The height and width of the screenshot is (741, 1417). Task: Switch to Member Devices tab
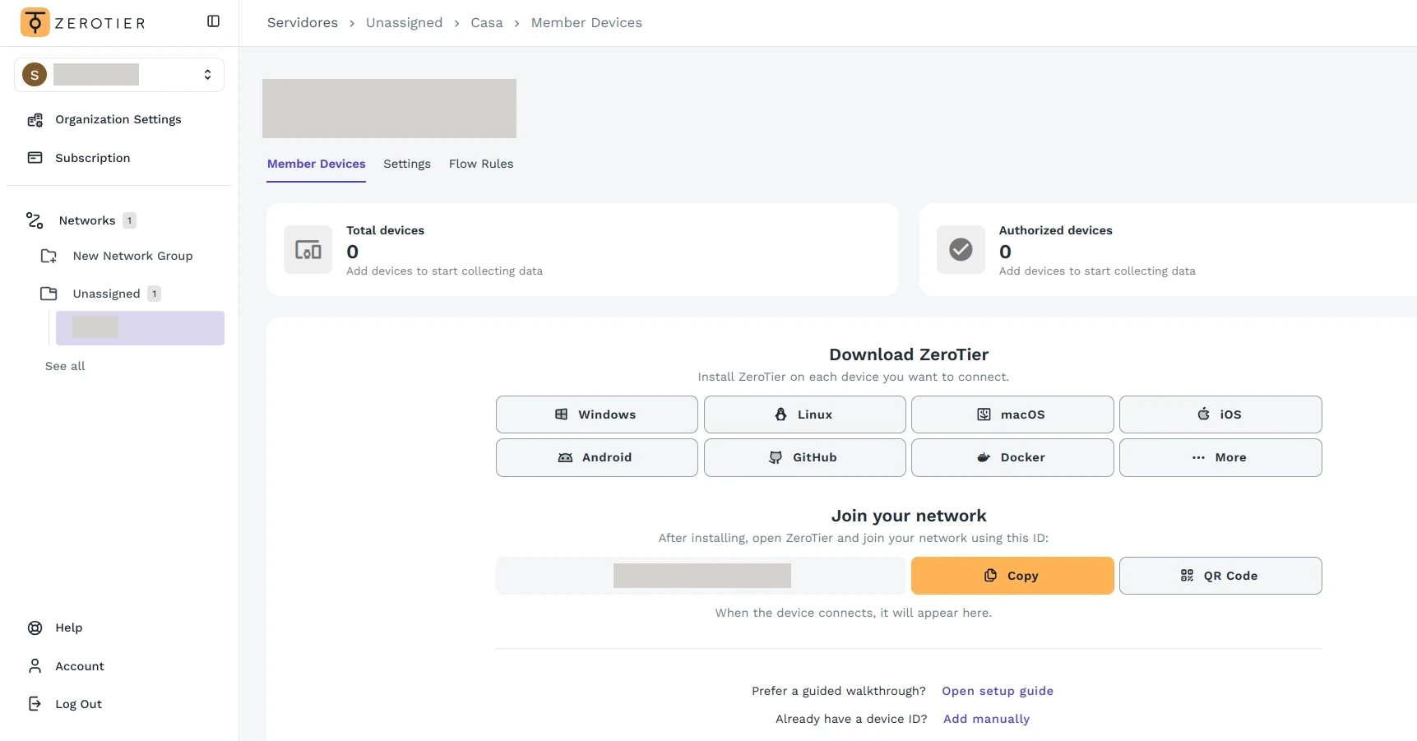(x=317, y=164)
